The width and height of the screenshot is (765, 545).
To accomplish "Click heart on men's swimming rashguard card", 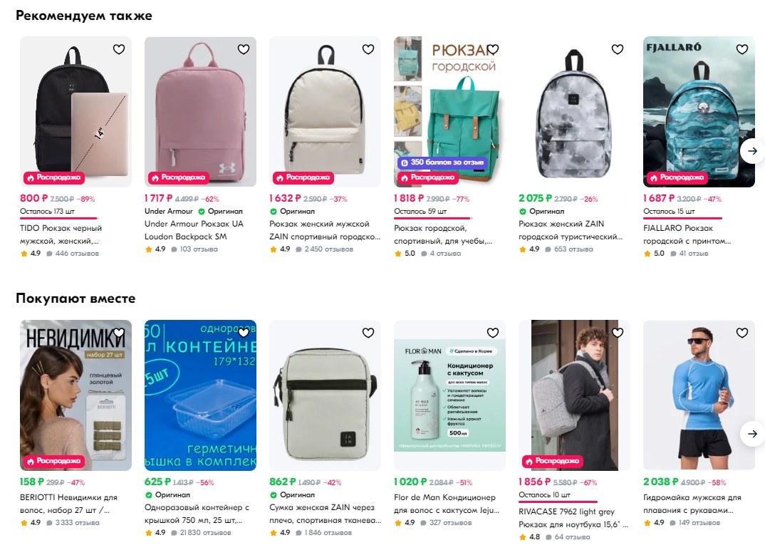I will [x=742, y=333].
